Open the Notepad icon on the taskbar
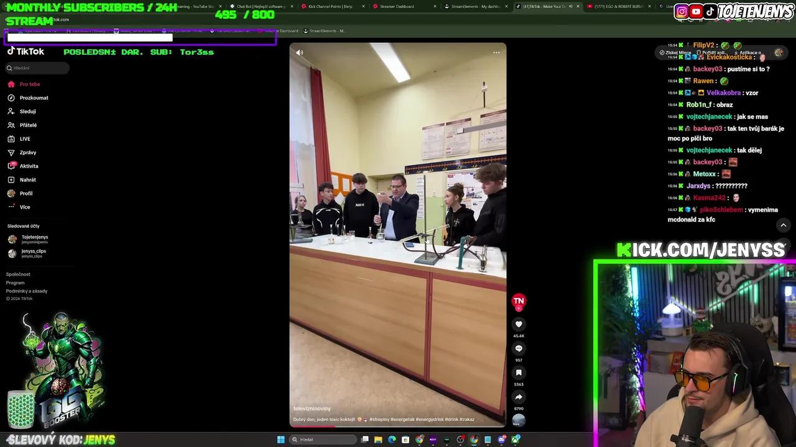 488,440
